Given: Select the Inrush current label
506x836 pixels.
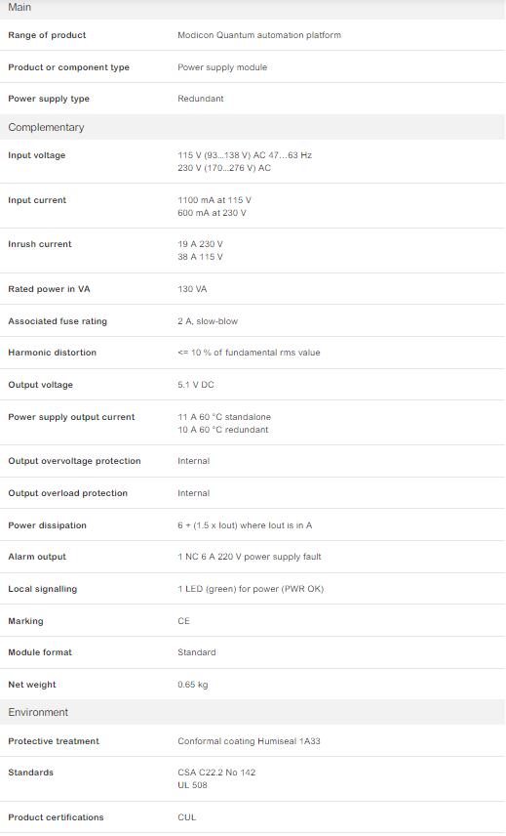Looking at the screenshot, I should click(x=39, y=244).
